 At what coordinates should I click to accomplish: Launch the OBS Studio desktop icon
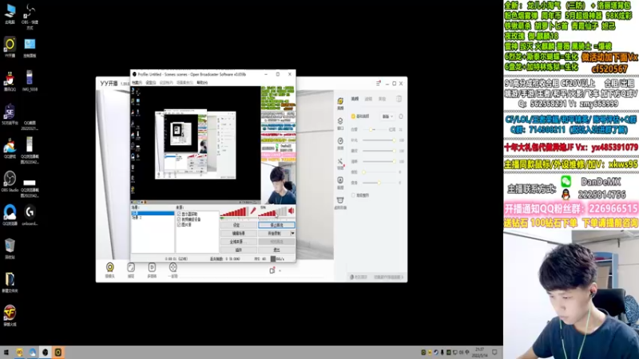click(10, 181)
